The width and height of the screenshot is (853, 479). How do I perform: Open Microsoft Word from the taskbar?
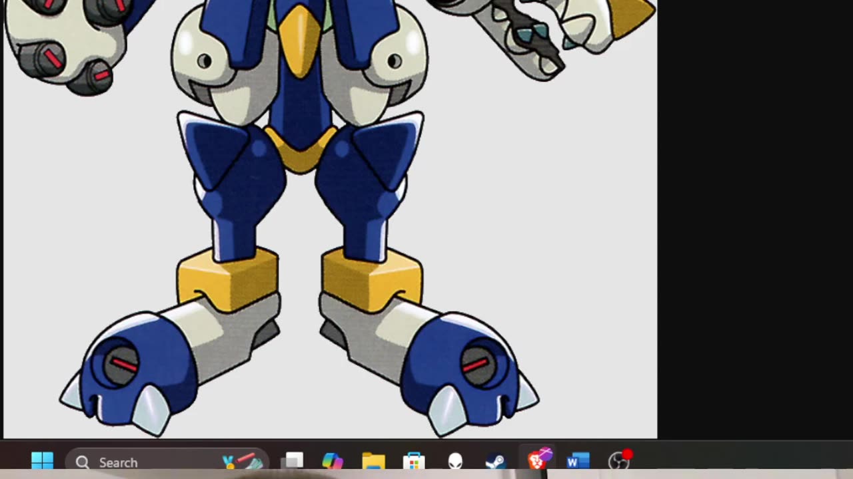[578, 461]
